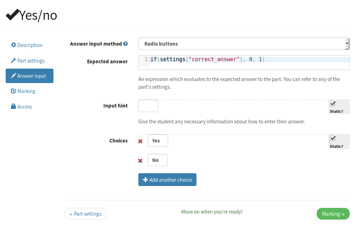Click the Yes choice text field

(x=158, y=141)
